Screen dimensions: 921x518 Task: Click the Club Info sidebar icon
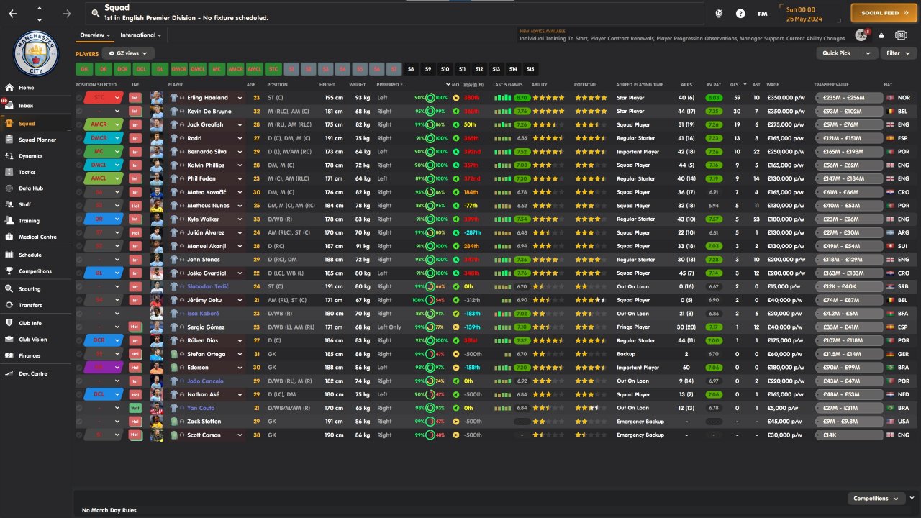point(9,323)
